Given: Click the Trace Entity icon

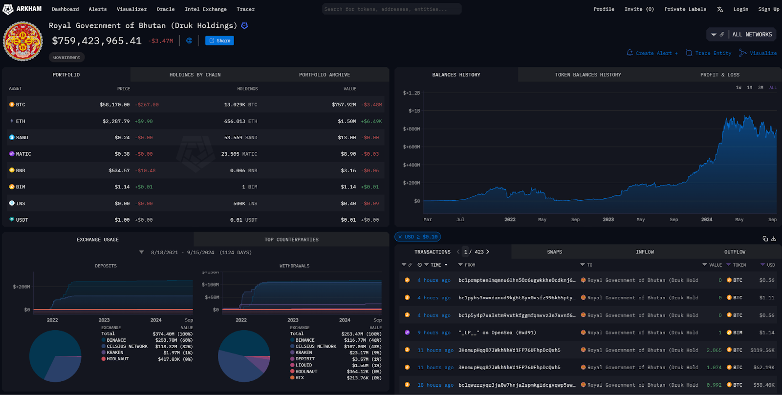Looking at the screenshot, I should (689, 53).
